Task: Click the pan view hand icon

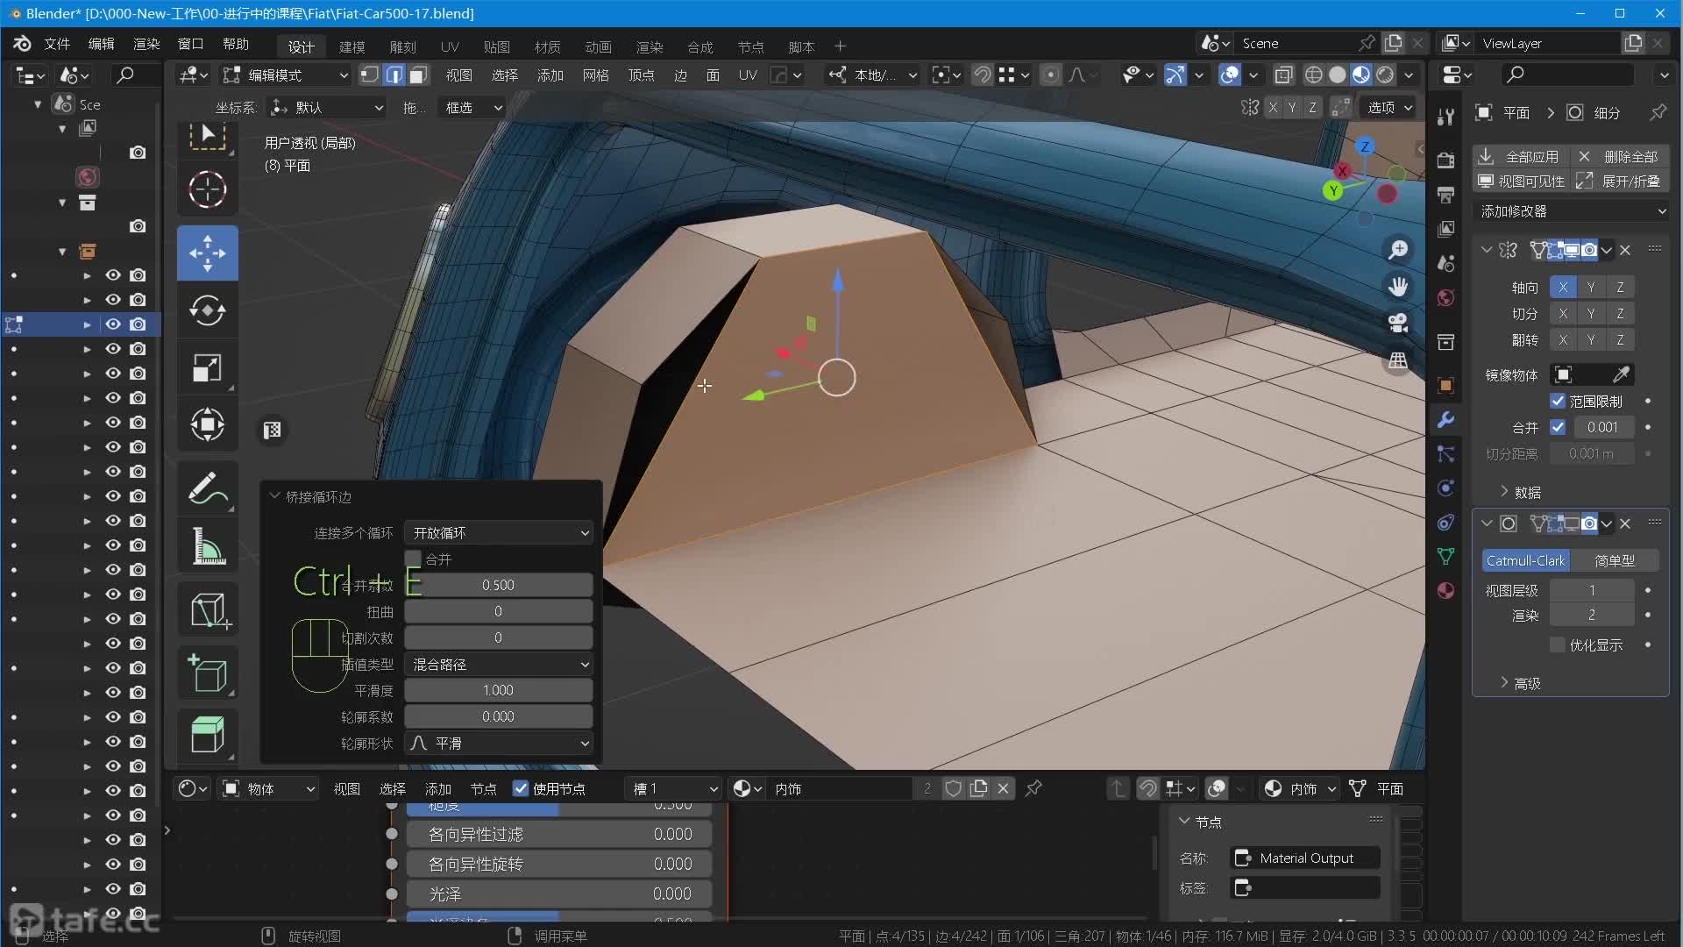Action: pyautogui.click(x=1398, y=287)
